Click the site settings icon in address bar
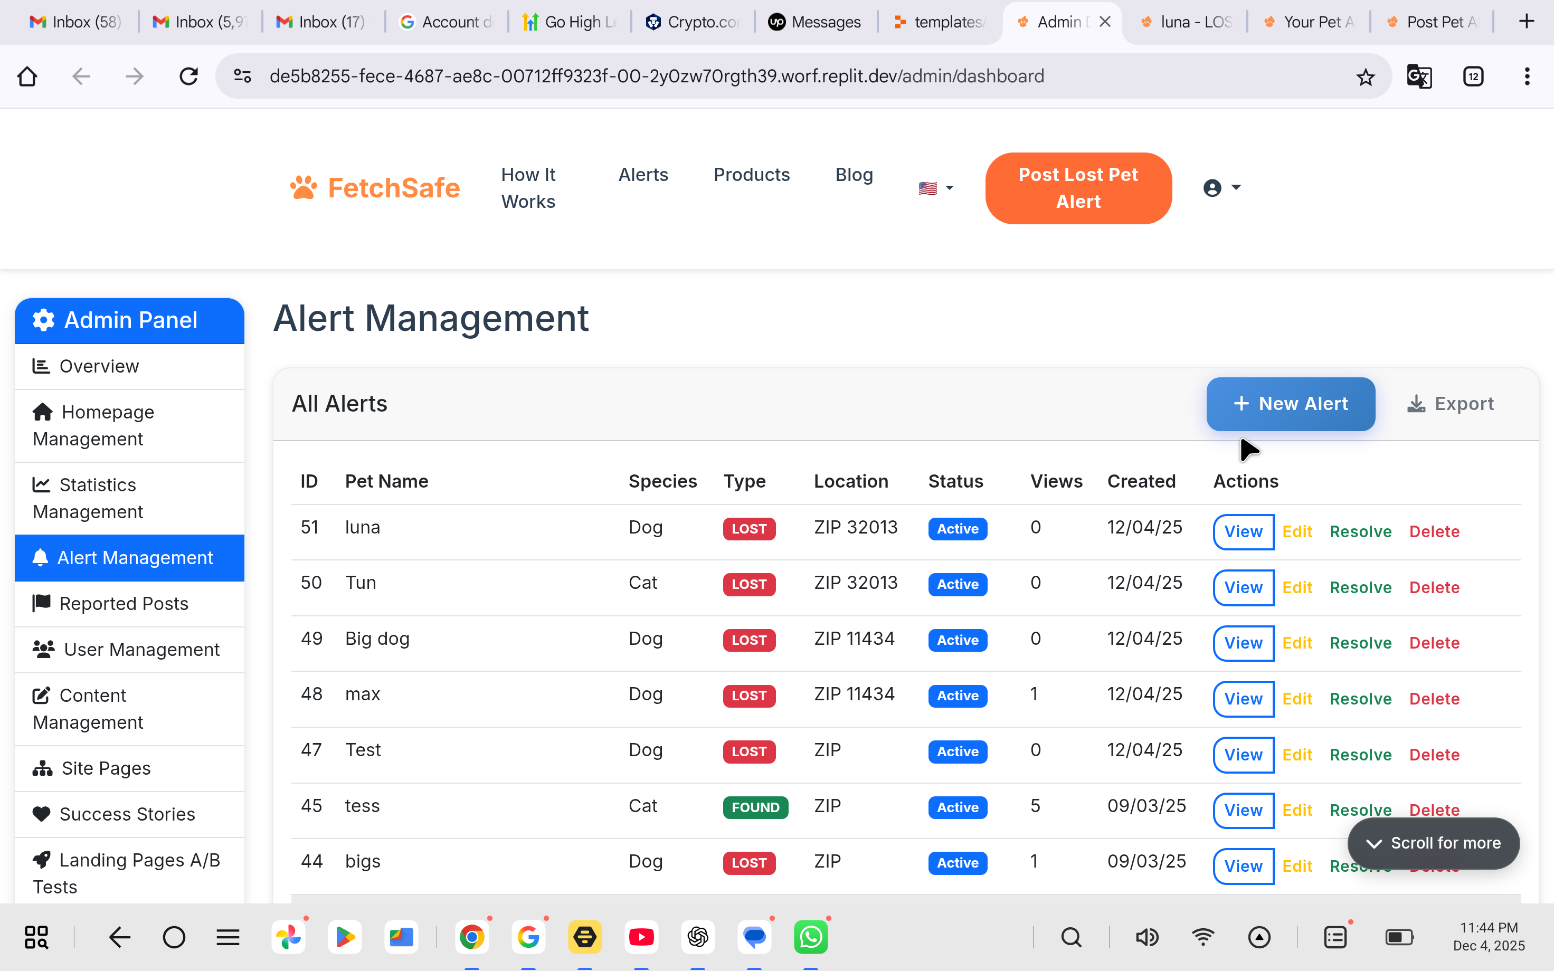The height and width of the screenshot is (971, 1554). pos(242,77)
